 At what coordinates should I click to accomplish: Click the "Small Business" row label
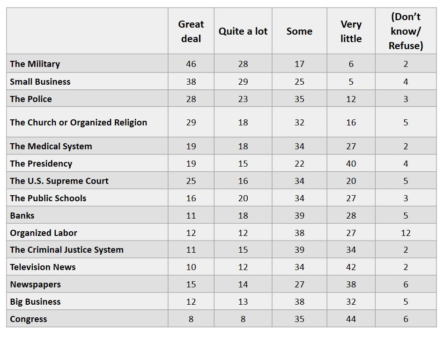coord(40,81)
